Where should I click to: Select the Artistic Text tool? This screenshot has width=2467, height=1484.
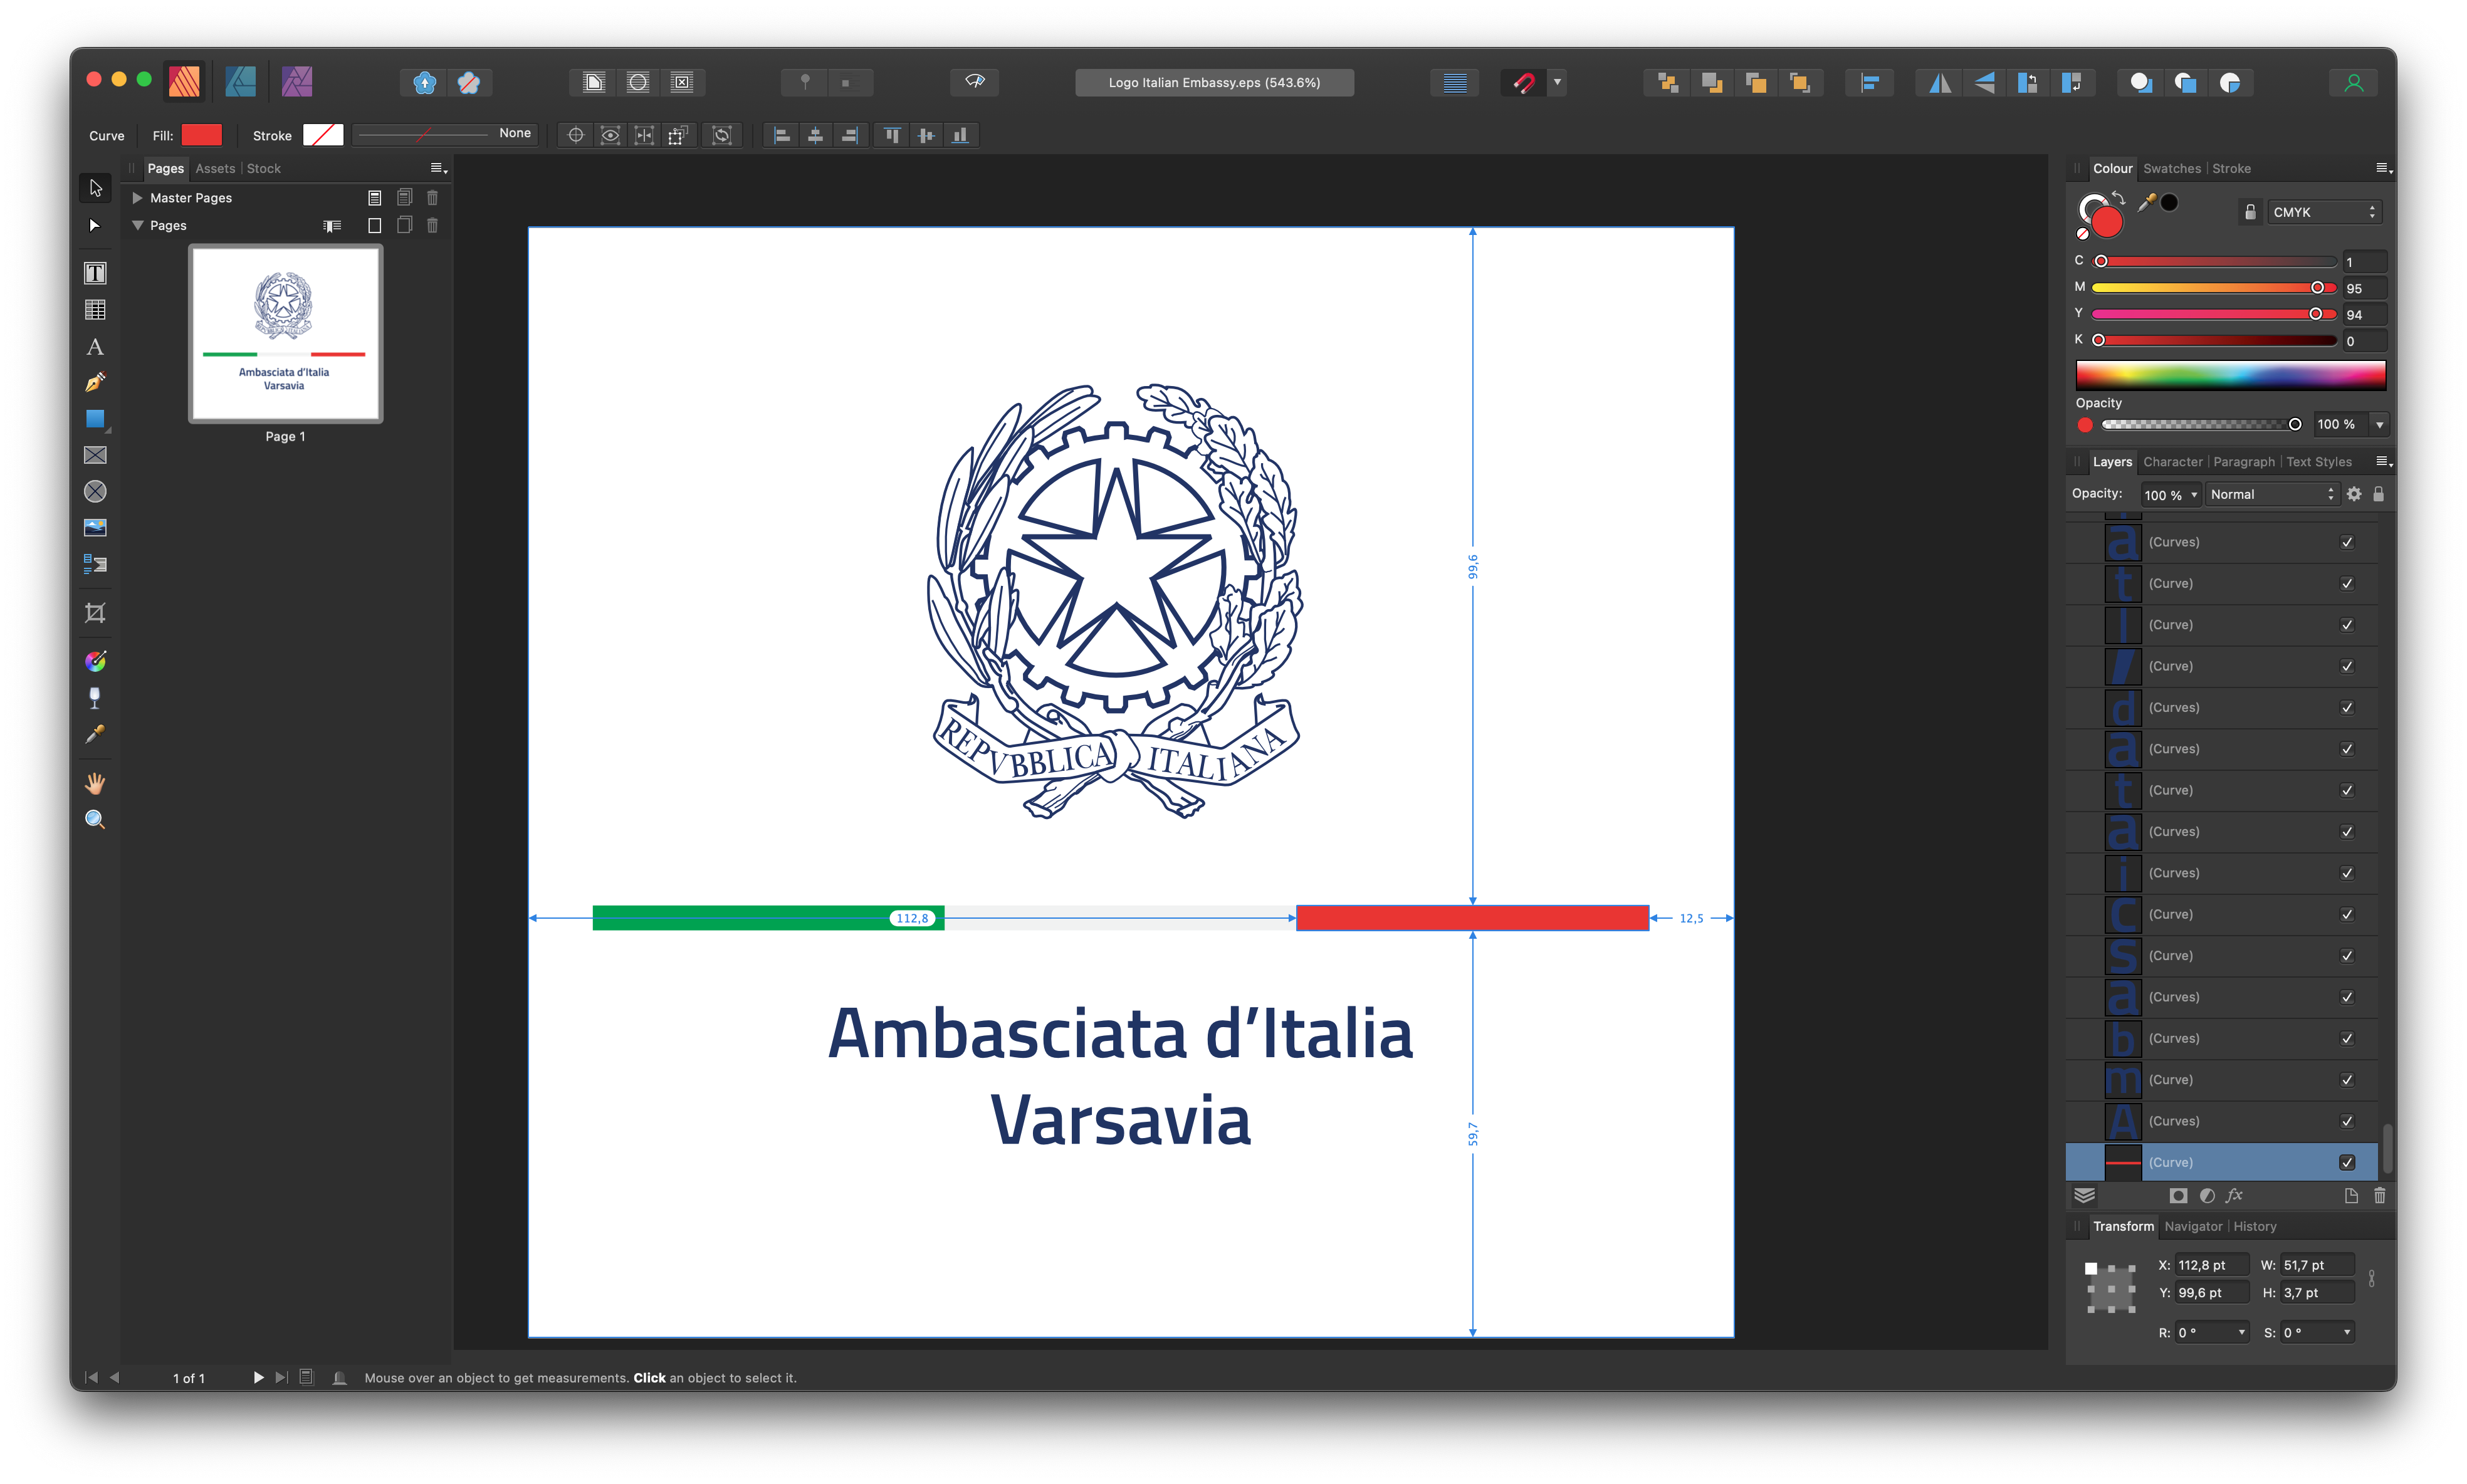click(95, 347)
